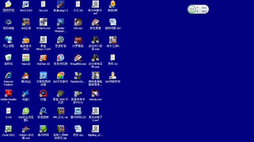254x142 pixels.
Task: Open the 360电脑专家 doctor icon
Action: pyautogui.click(x=113, y=76)
